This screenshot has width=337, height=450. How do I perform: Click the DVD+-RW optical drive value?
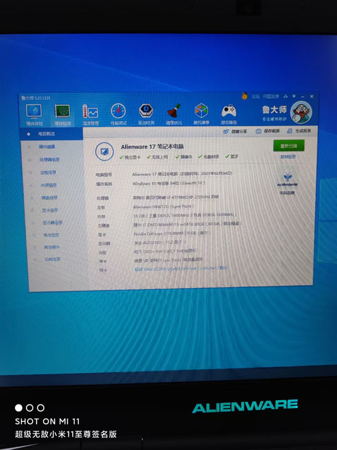click(165, 251)
